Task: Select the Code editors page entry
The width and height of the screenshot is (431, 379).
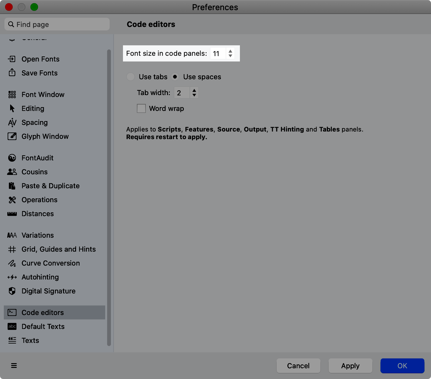Action: tap(55, 312)
